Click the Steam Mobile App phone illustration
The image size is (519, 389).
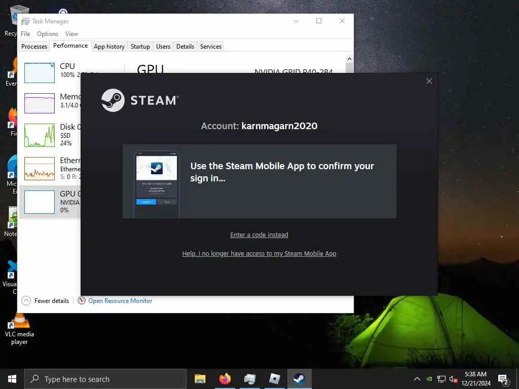[157, 184]
